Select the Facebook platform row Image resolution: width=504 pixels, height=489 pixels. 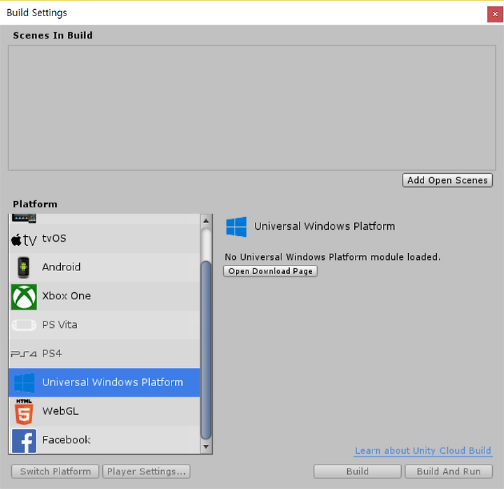click(104, 440)
